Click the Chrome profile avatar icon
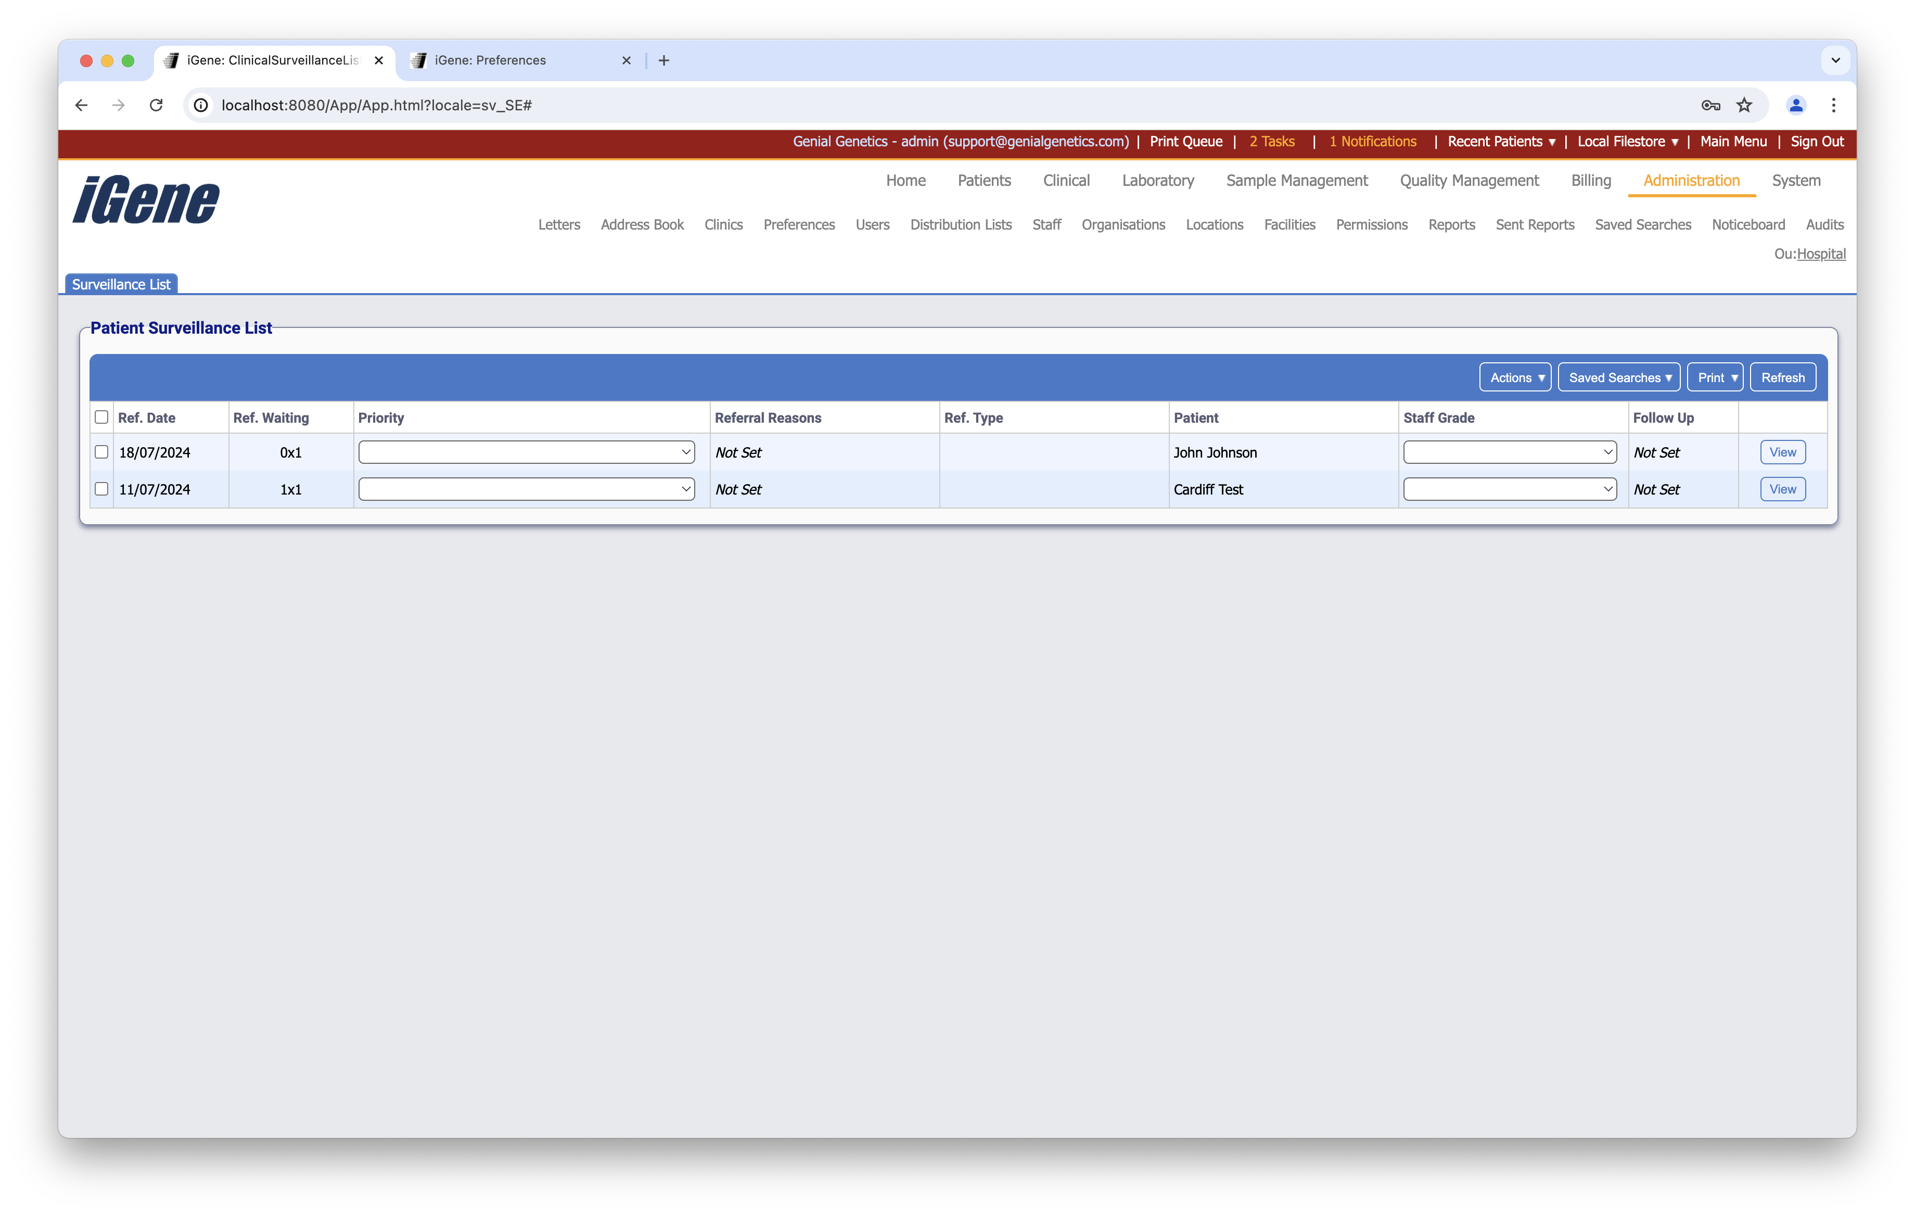 (1796, 105)
